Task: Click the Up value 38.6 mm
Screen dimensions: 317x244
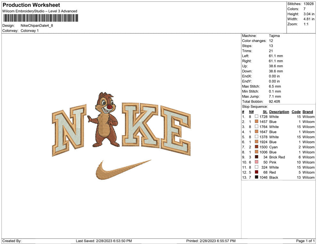Action: [x=276, y=66]
